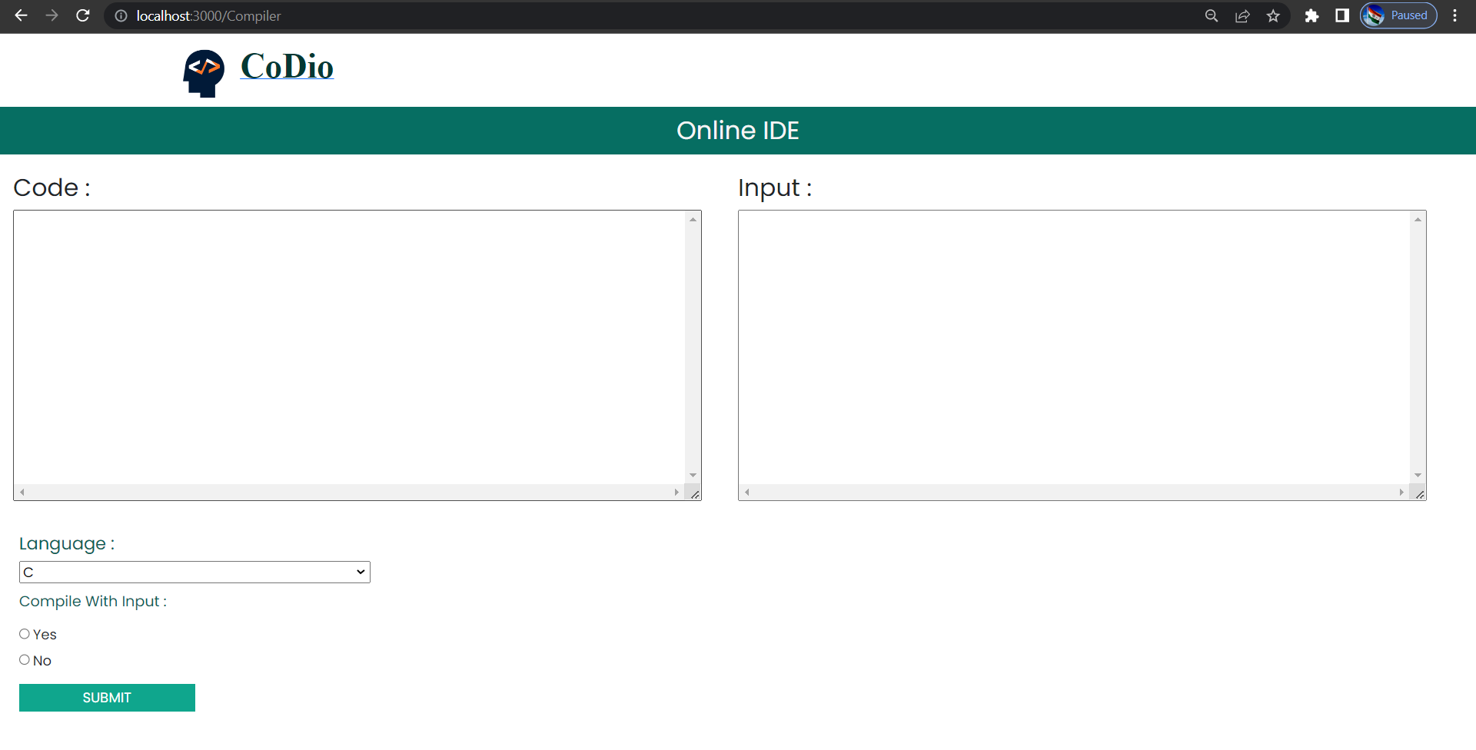Click the Code area scroll-down arrow
Viewport: 1476px width, 750px height.
pos(693,475)
